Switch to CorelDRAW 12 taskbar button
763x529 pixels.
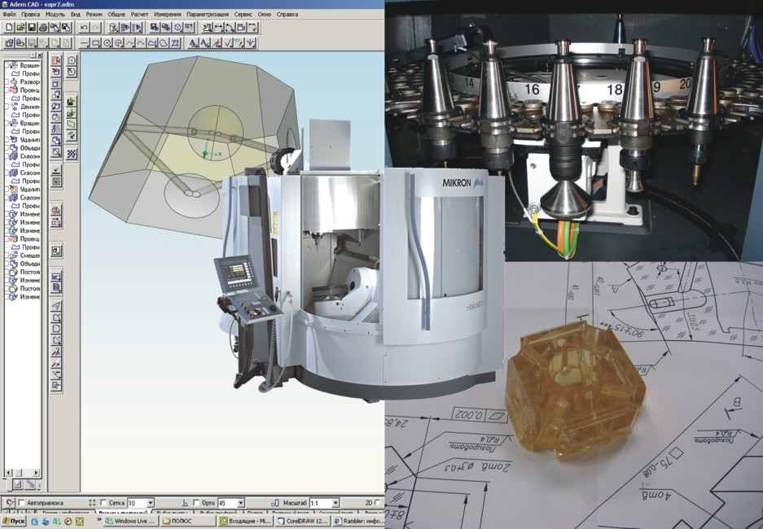click(x=302, y=521)
